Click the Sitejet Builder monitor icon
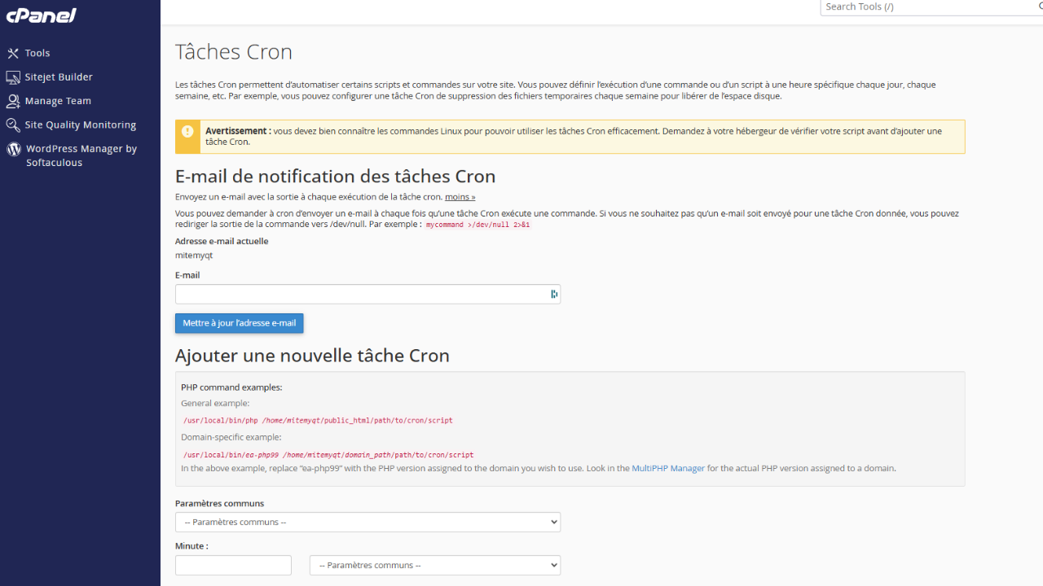The height and width of the screenshot is (586, 1043). (13, 77)
